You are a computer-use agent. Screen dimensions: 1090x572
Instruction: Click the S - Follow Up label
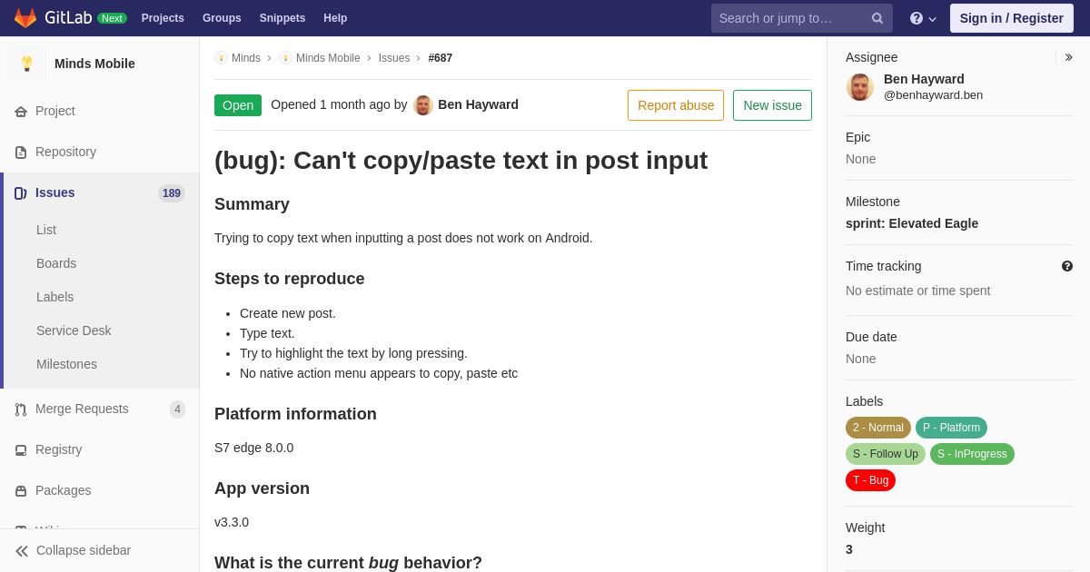coord(886,454)
